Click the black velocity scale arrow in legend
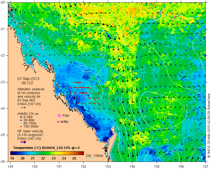 coord(23,107)
